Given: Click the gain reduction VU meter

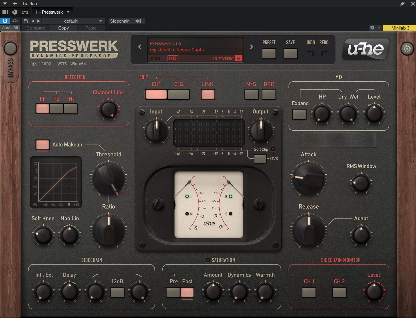Looking at the screenshot, I should click(x=209, y=204).
